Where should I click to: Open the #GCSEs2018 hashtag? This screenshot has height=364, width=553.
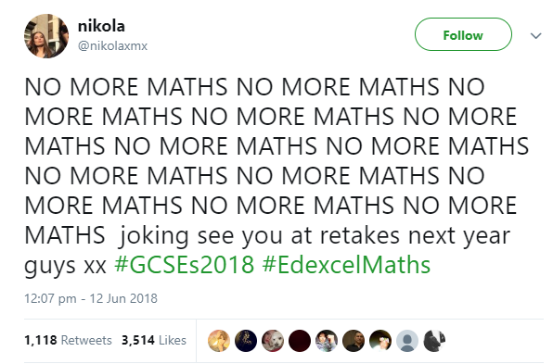pos(184,264)
